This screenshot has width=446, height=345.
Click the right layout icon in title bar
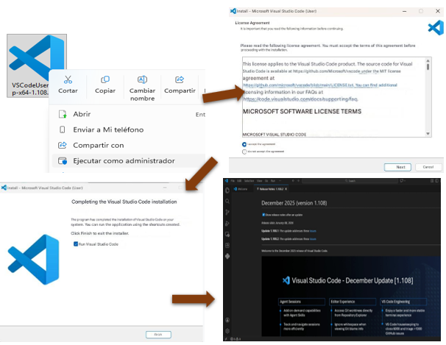click(437, 181)
